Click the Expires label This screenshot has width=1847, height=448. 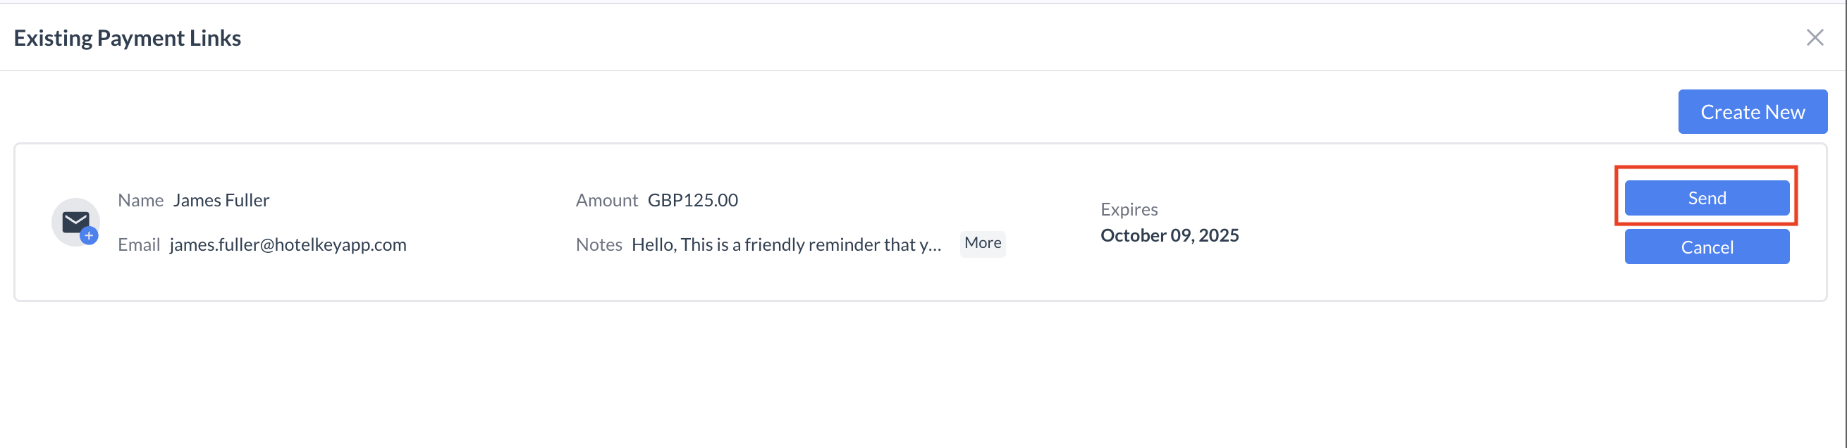coord(1129,209)
